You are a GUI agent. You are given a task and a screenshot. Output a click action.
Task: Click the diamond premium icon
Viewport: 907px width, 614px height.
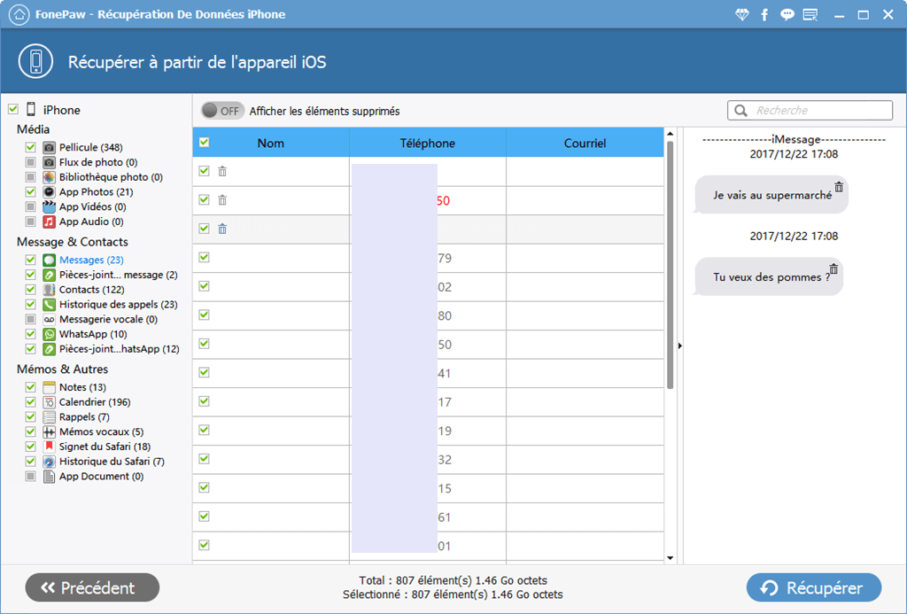[x=742, y=15]
